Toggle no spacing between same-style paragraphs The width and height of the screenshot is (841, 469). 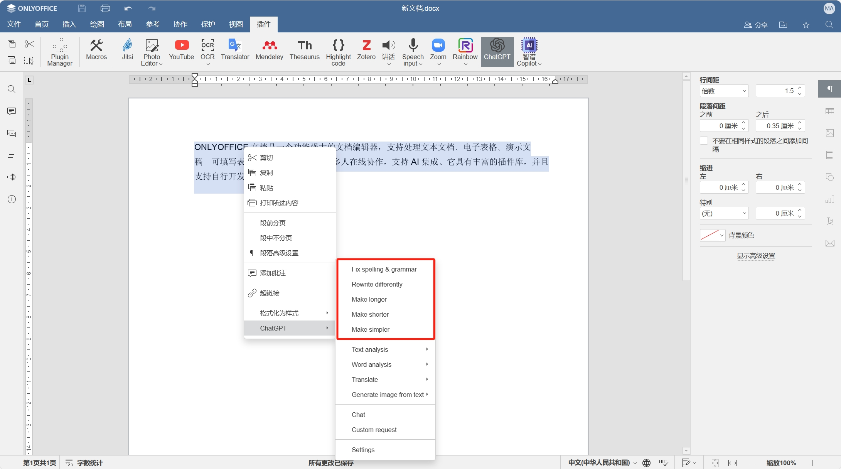tap(704, 141)
